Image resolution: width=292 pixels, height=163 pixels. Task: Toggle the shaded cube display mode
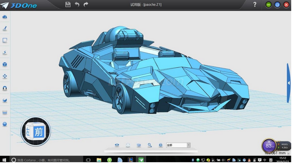coord(139,145)
